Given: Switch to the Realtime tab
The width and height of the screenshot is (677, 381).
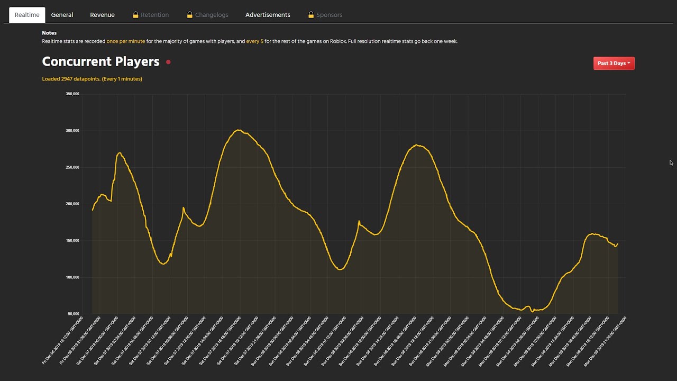Looking at the screenshot, I should 27,15.
